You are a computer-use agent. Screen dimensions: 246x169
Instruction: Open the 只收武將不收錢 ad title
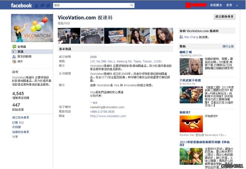coord(190,80)
